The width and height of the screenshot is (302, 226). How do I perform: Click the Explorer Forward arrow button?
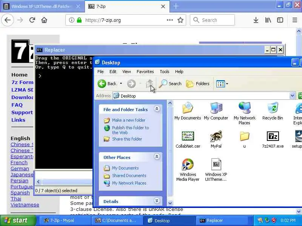tap(131, 84)
